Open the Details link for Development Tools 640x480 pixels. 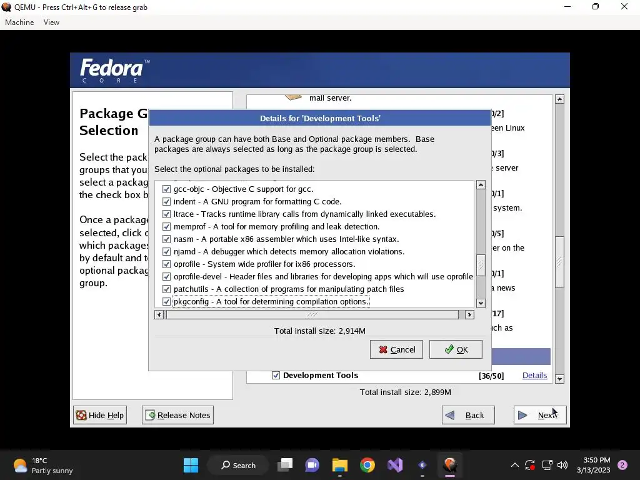(x=534, y=375)
